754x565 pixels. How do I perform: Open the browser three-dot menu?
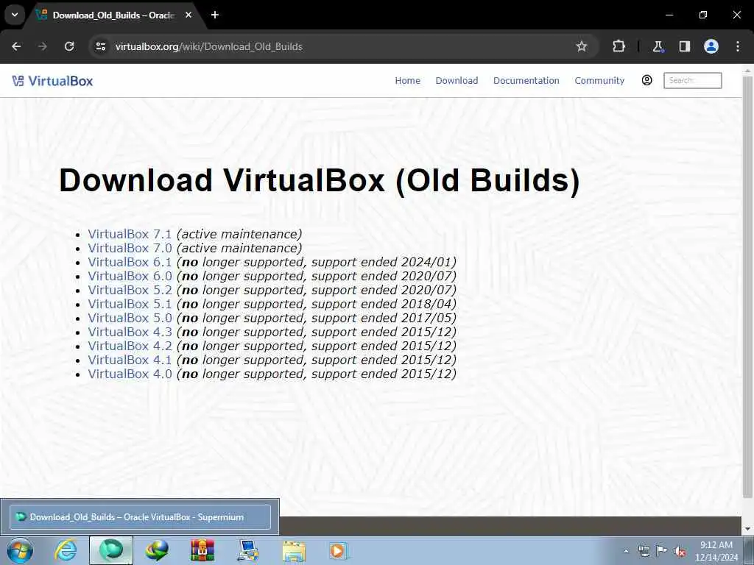[x=738, y=46]
